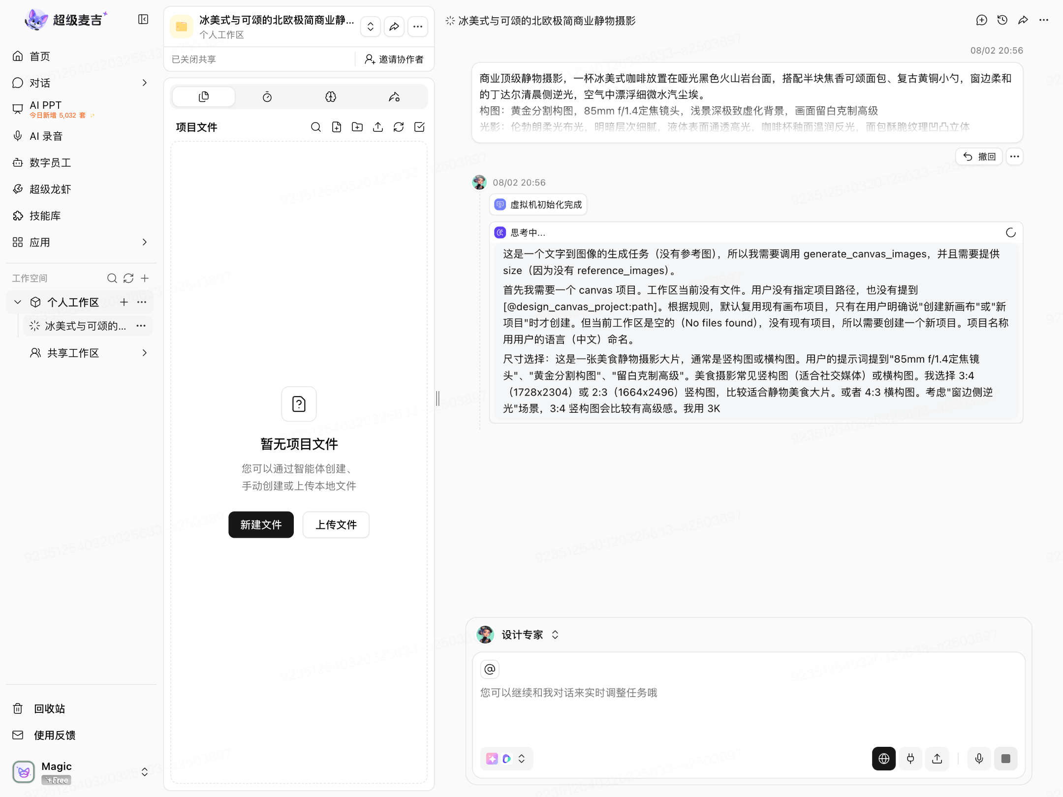Expand the 对话 section chevron

click(x=144, y=83)
